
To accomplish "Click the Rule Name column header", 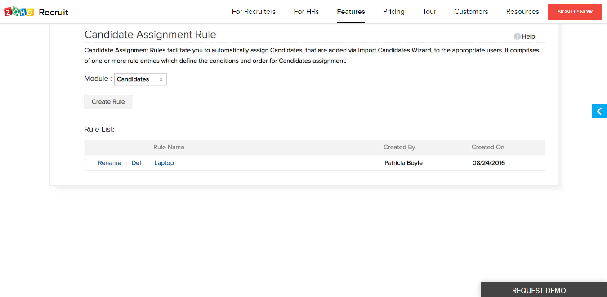I will (169, 147).
